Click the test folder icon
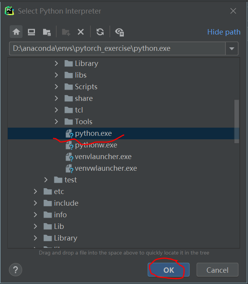 (58, 180)
